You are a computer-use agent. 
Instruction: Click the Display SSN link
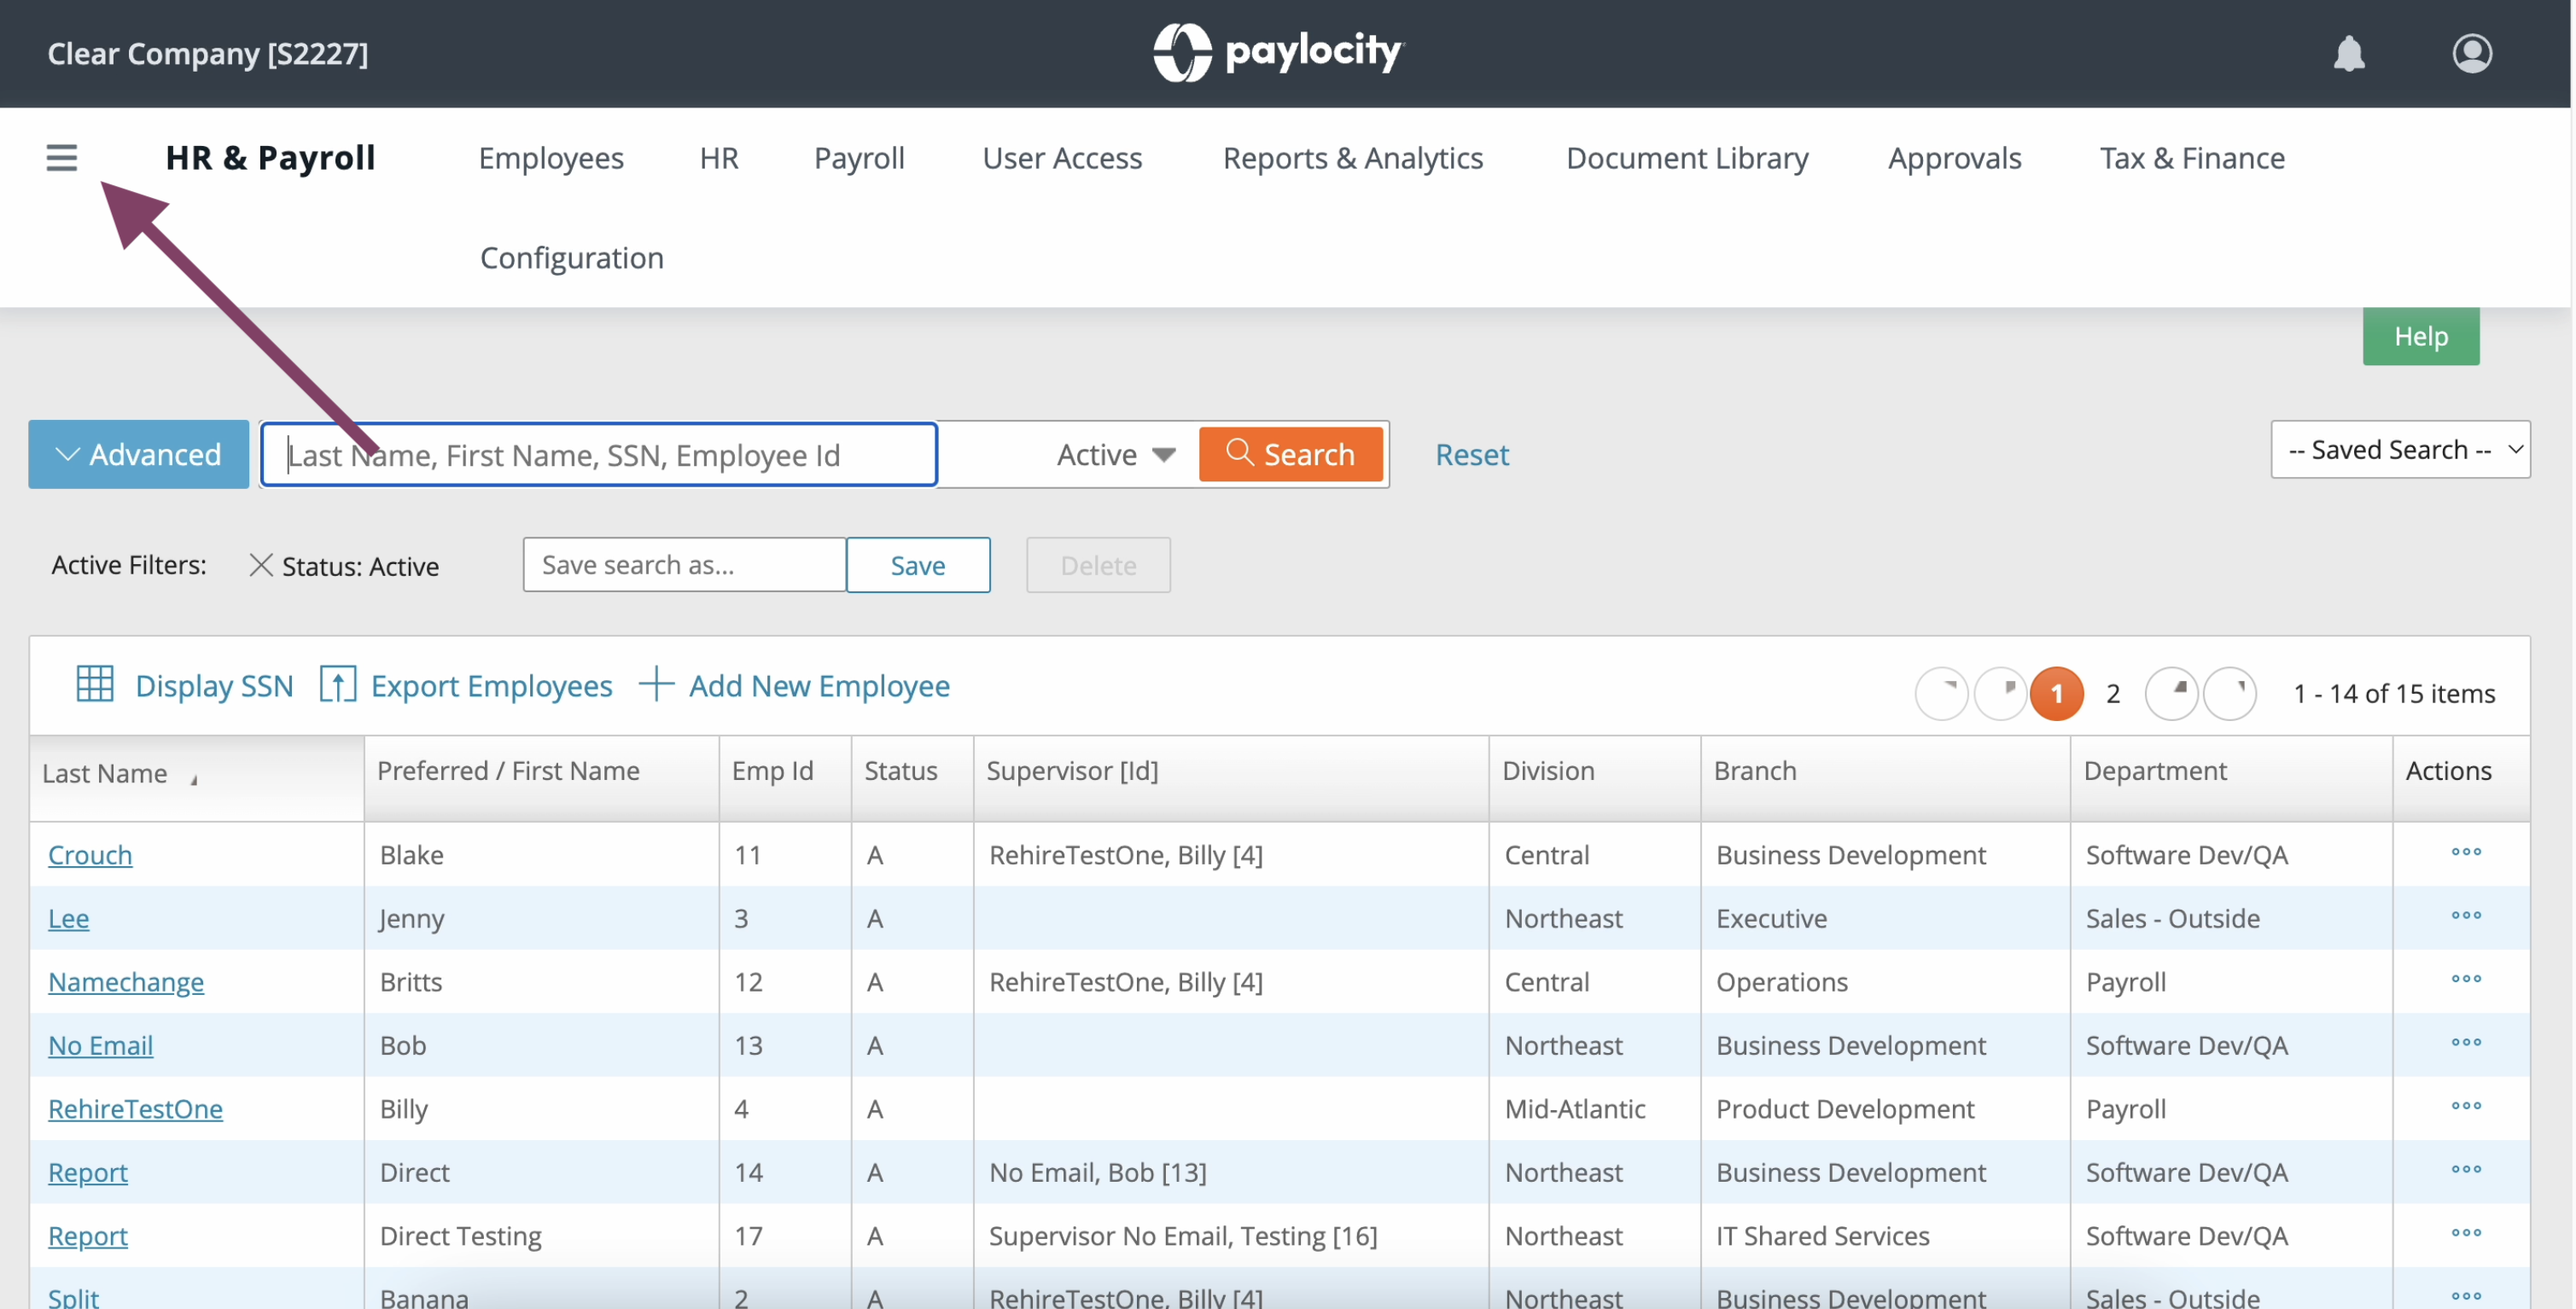[214, 686]
